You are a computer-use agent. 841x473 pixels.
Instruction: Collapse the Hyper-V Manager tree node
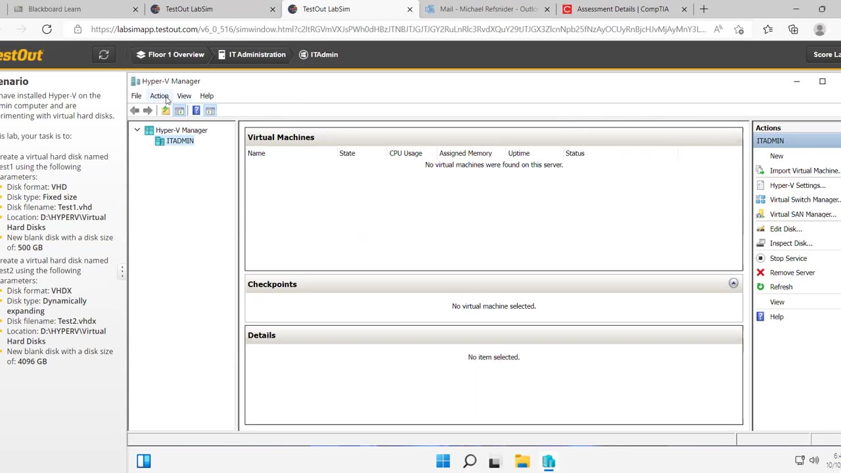tap(137, 130)
